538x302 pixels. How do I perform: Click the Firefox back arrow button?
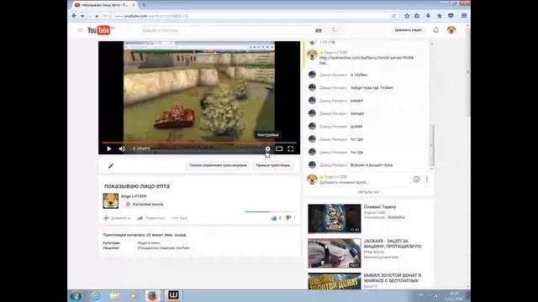tap(74, 16)
